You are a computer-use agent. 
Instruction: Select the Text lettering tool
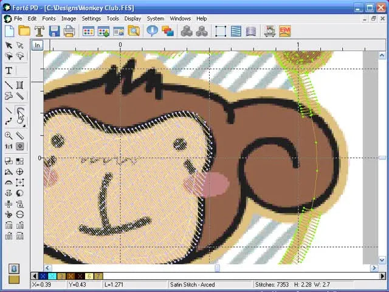point(9,71)
